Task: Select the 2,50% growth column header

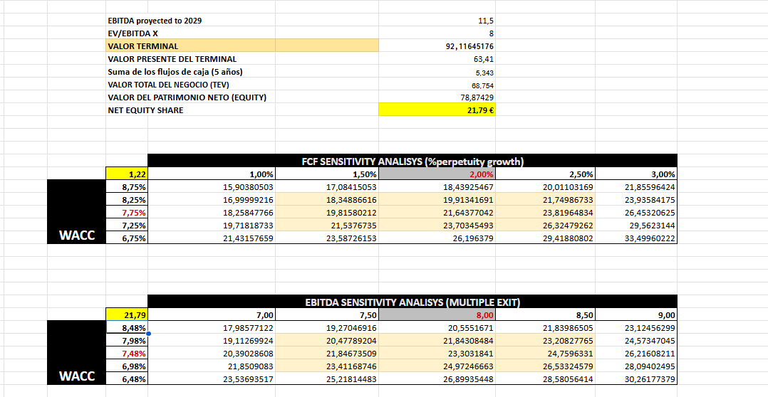Action: point(545,174)
